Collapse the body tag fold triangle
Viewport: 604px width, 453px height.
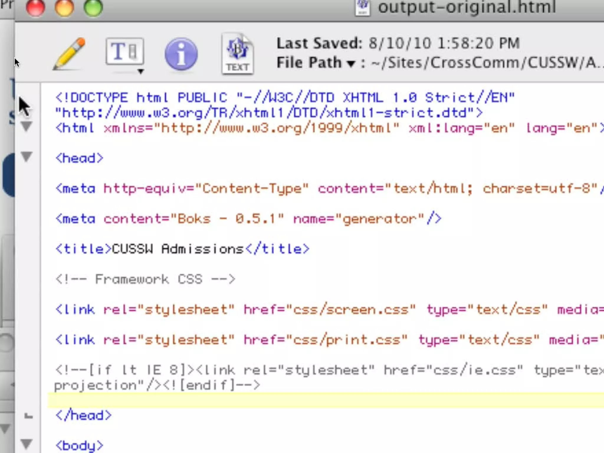(x=27, y=444)
